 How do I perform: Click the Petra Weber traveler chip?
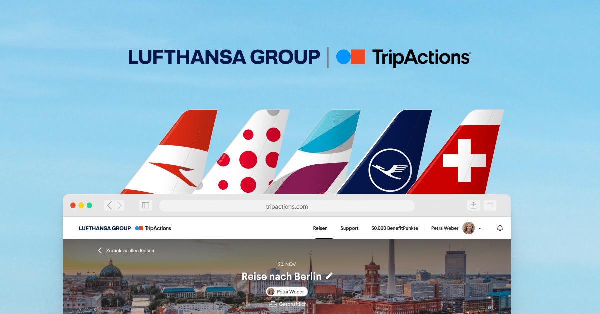click(287, 292)
